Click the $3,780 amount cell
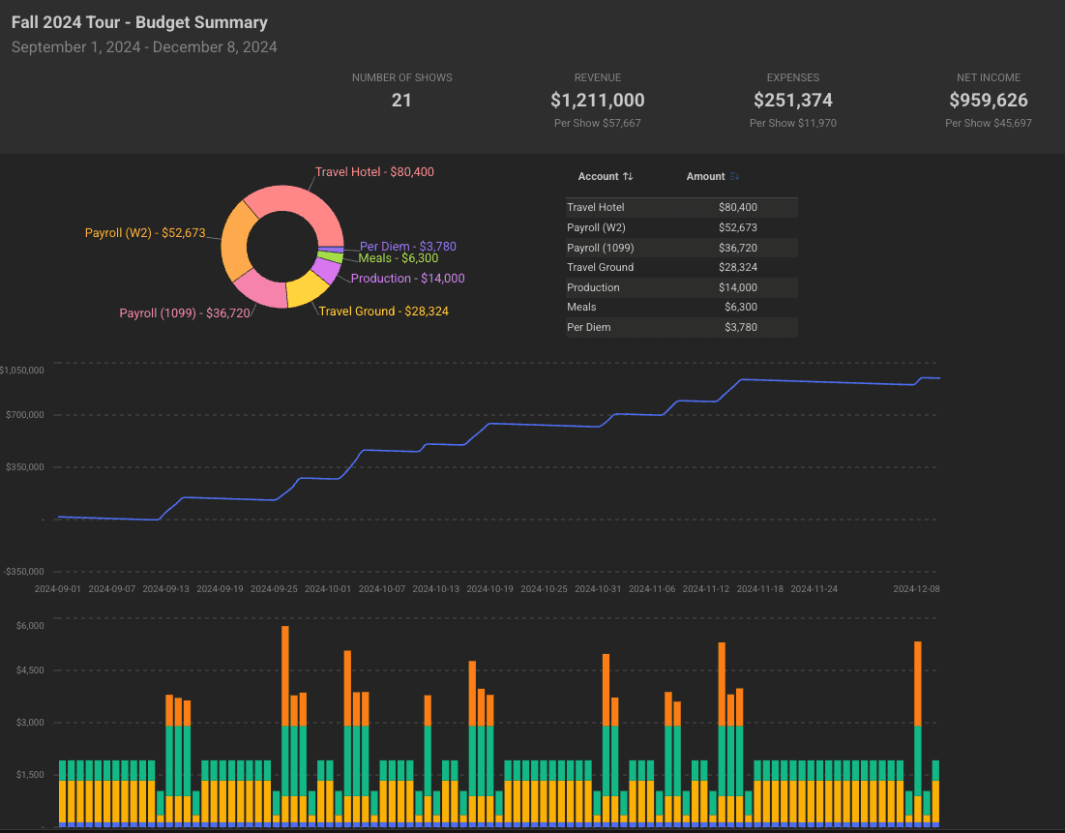1065x833 pixels. click(x=740, y=327)
